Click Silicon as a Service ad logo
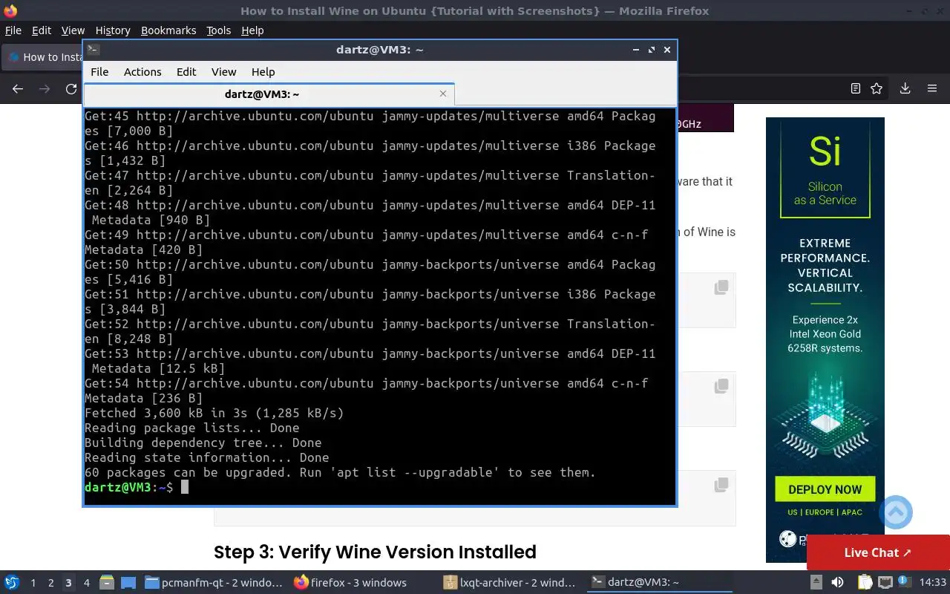950x594 pixels. point(825,169)
